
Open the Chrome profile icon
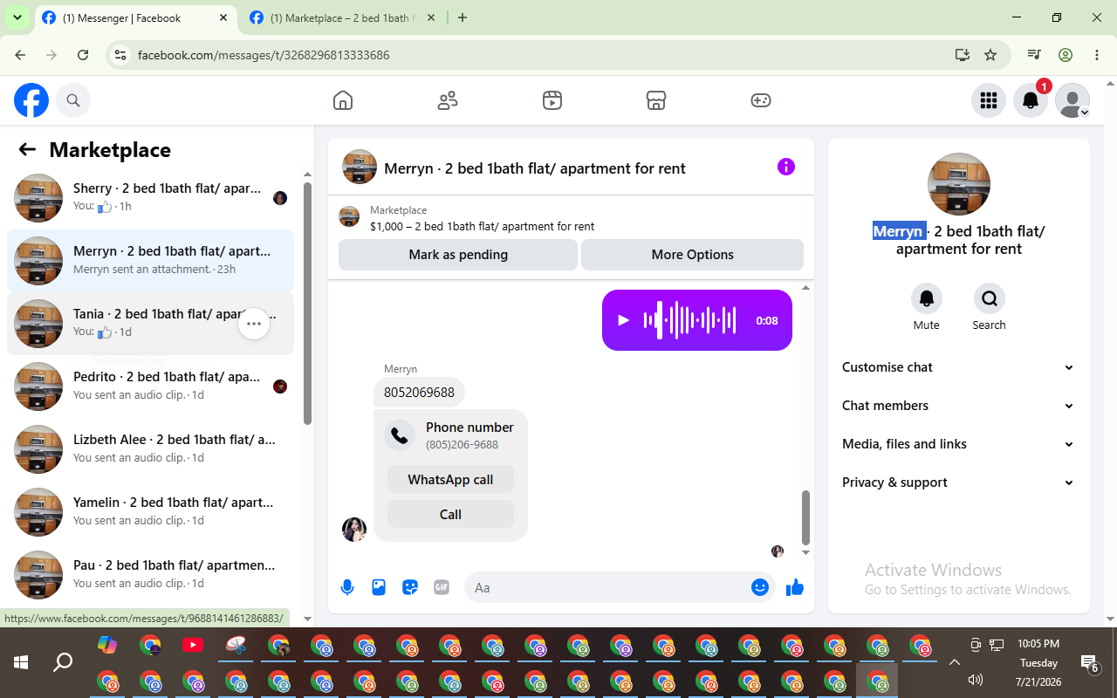tap(1066, 55)
